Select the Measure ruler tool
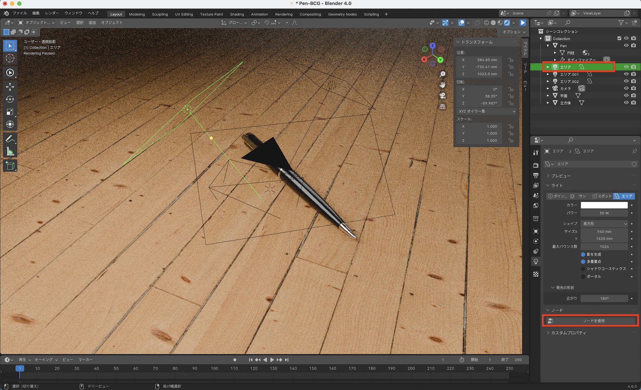The width and height of the screenshot is (641, 390). 10,152
